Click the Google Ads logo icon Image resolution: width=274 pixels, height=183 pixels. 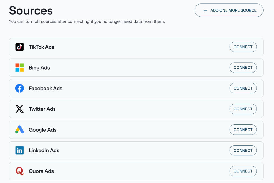20,130
